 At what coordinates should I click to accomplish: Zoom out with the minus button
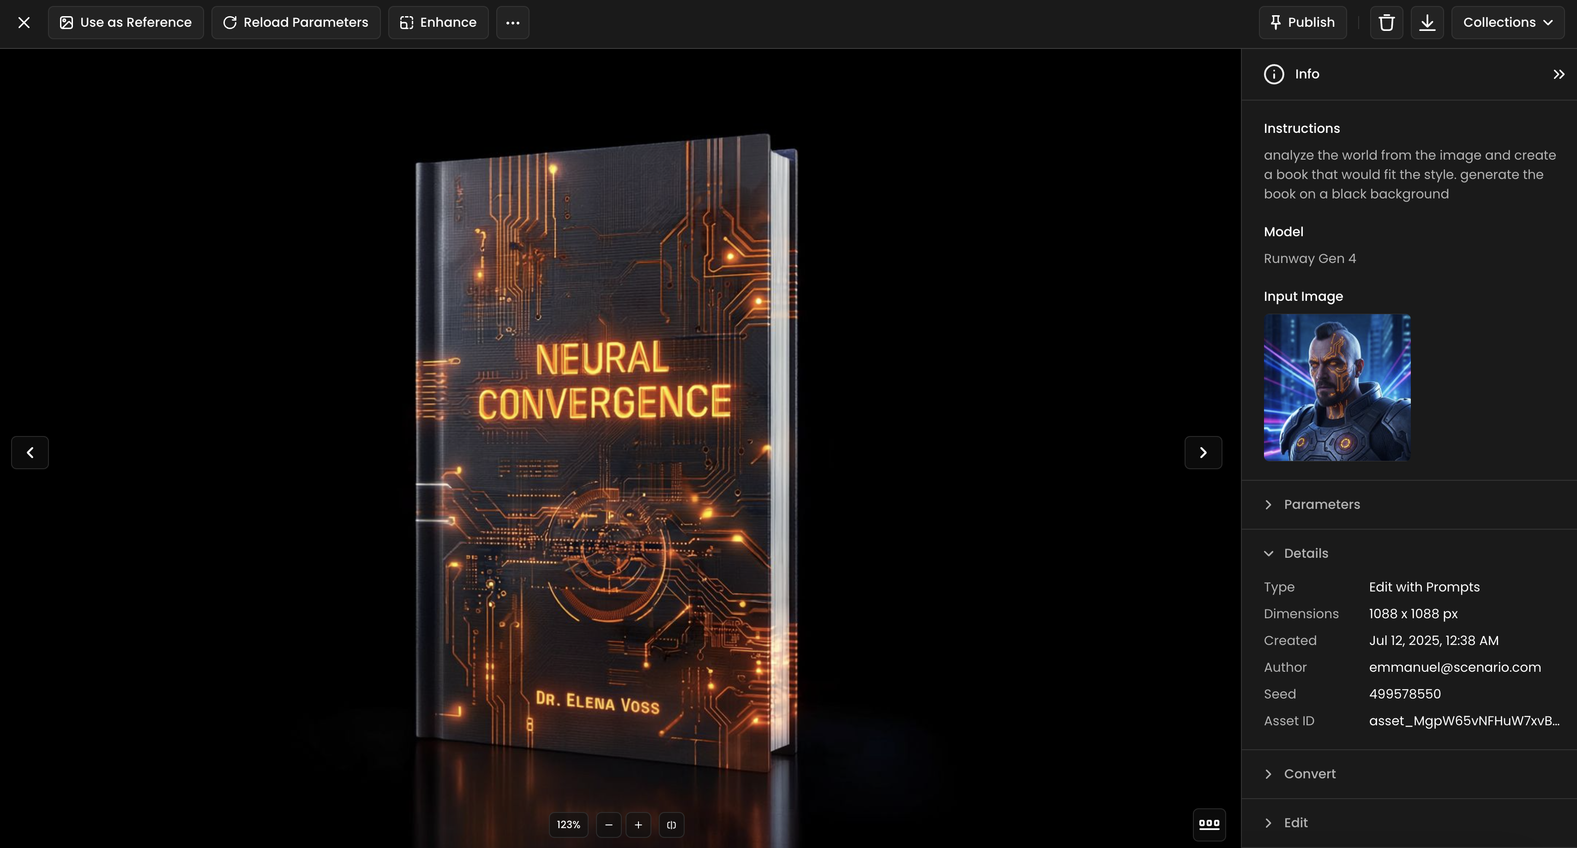point(608,825)
